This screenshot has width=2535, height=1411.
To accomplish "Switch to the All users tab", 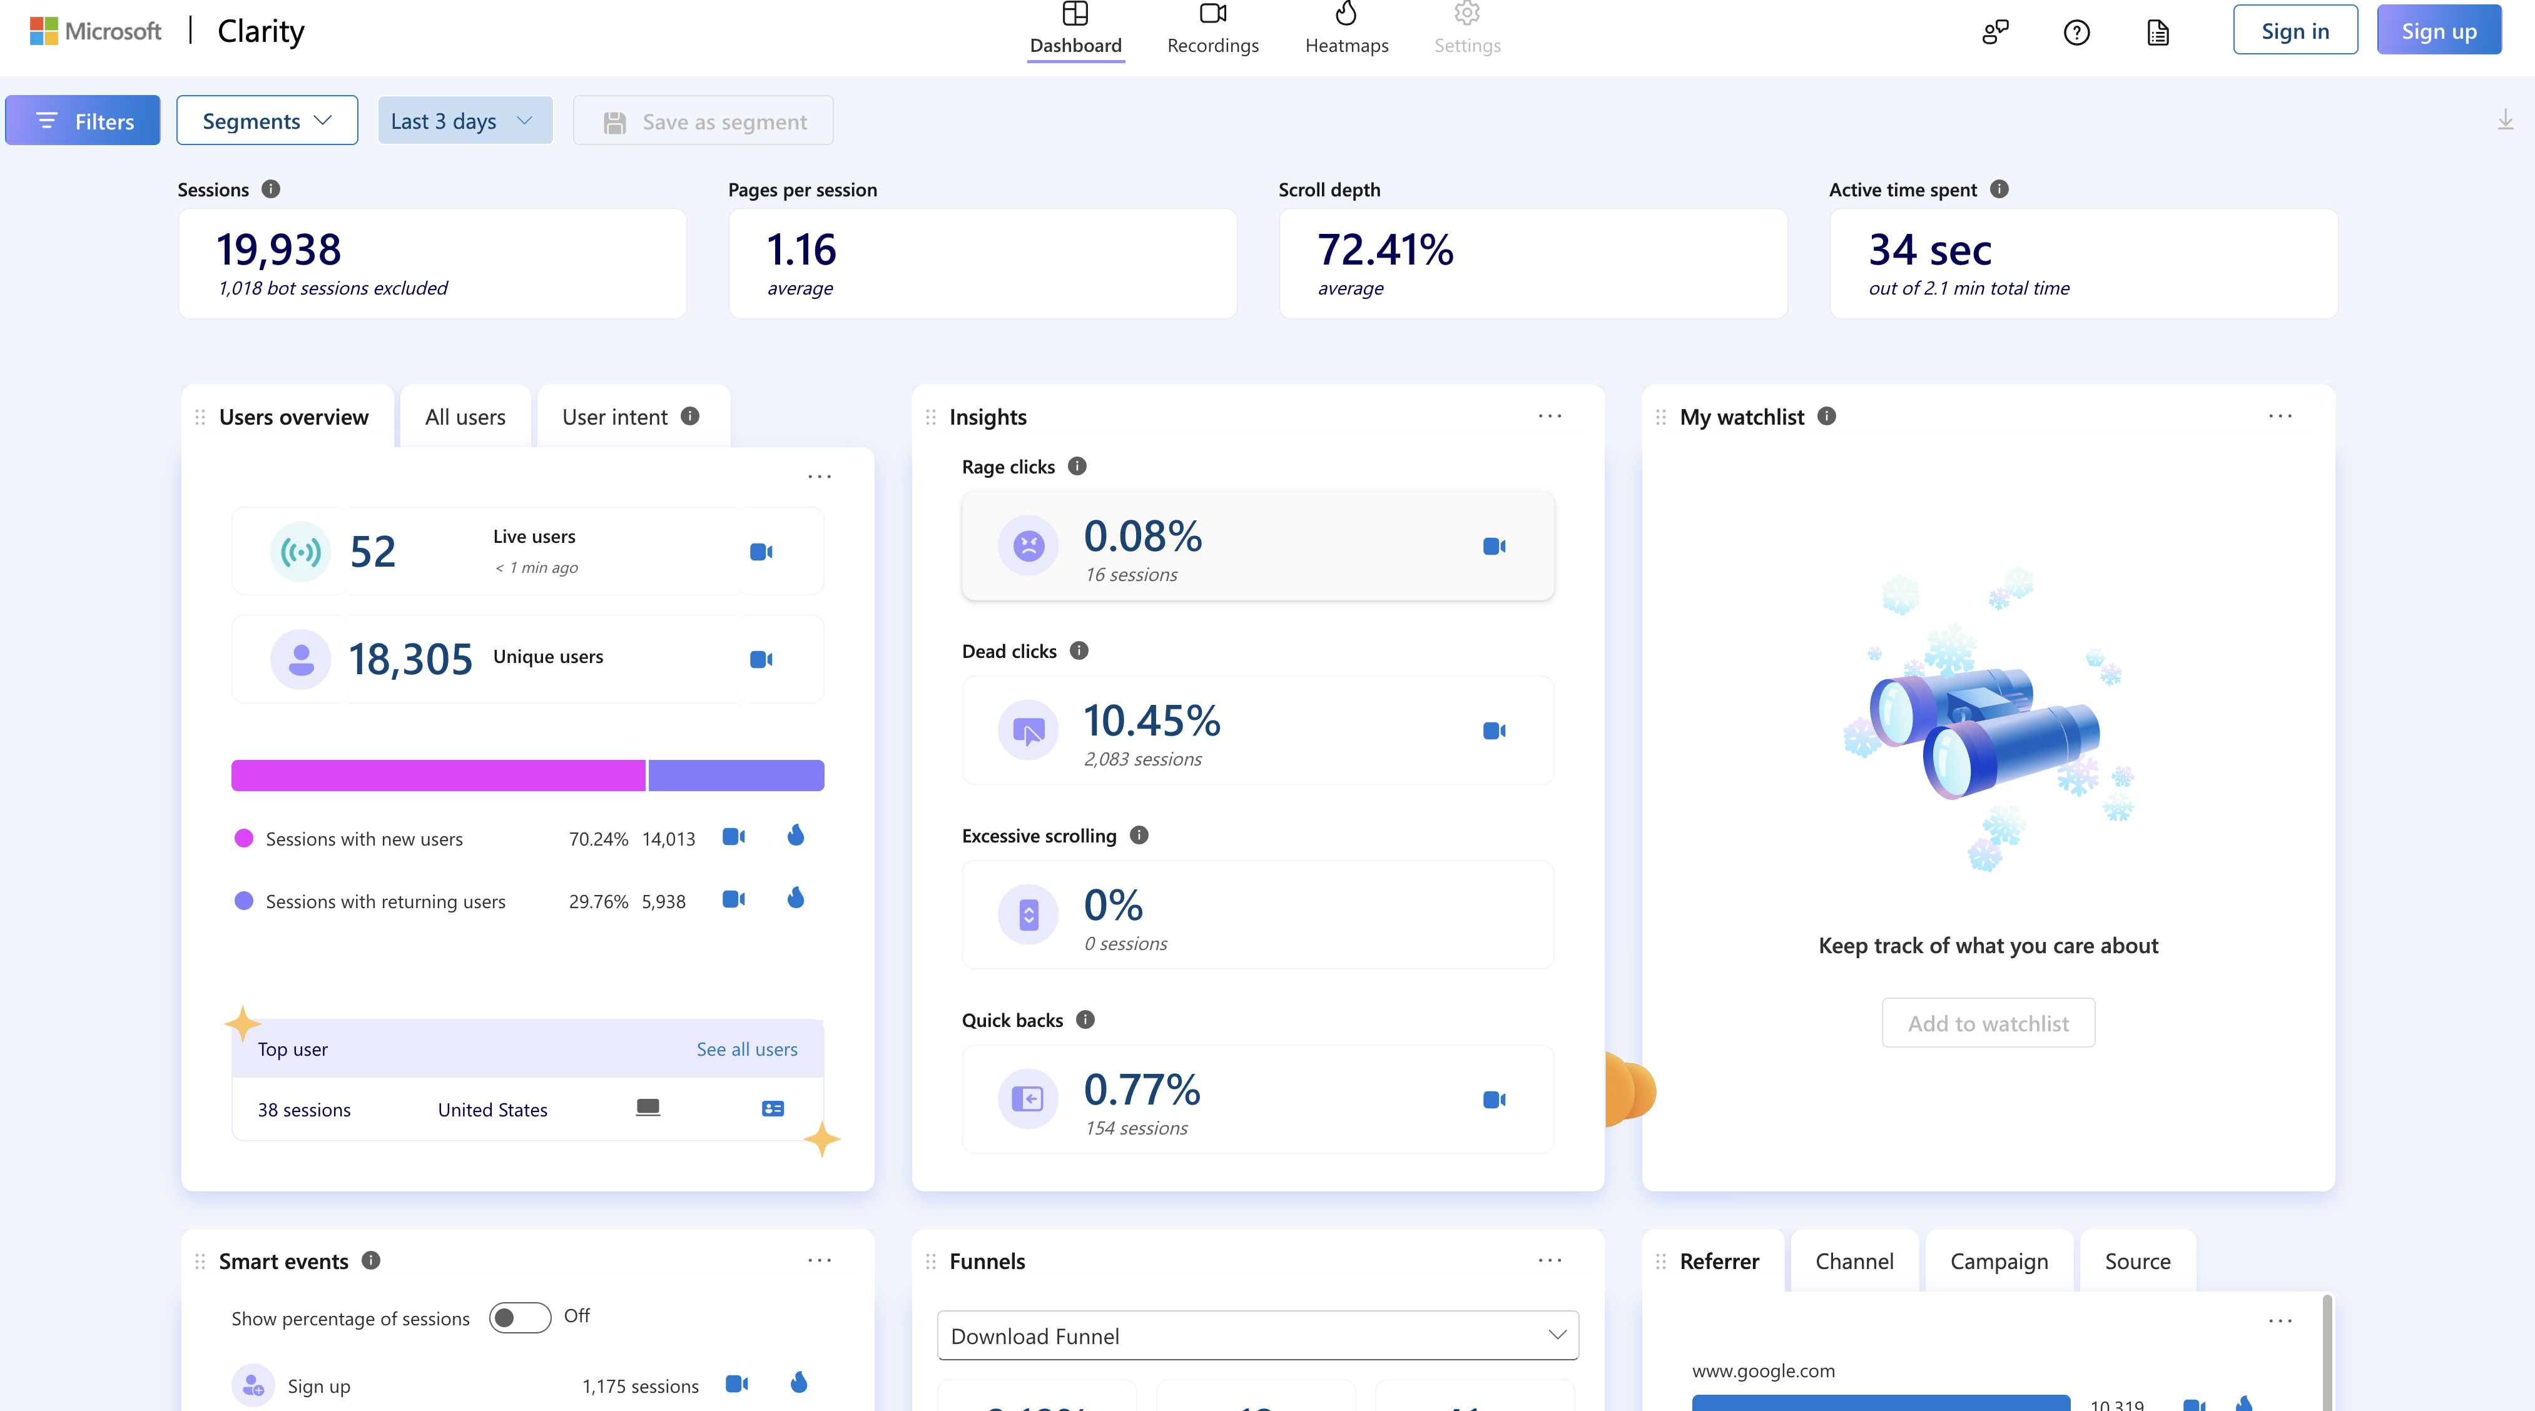I will pyautogui.click(x=464, y=416).
